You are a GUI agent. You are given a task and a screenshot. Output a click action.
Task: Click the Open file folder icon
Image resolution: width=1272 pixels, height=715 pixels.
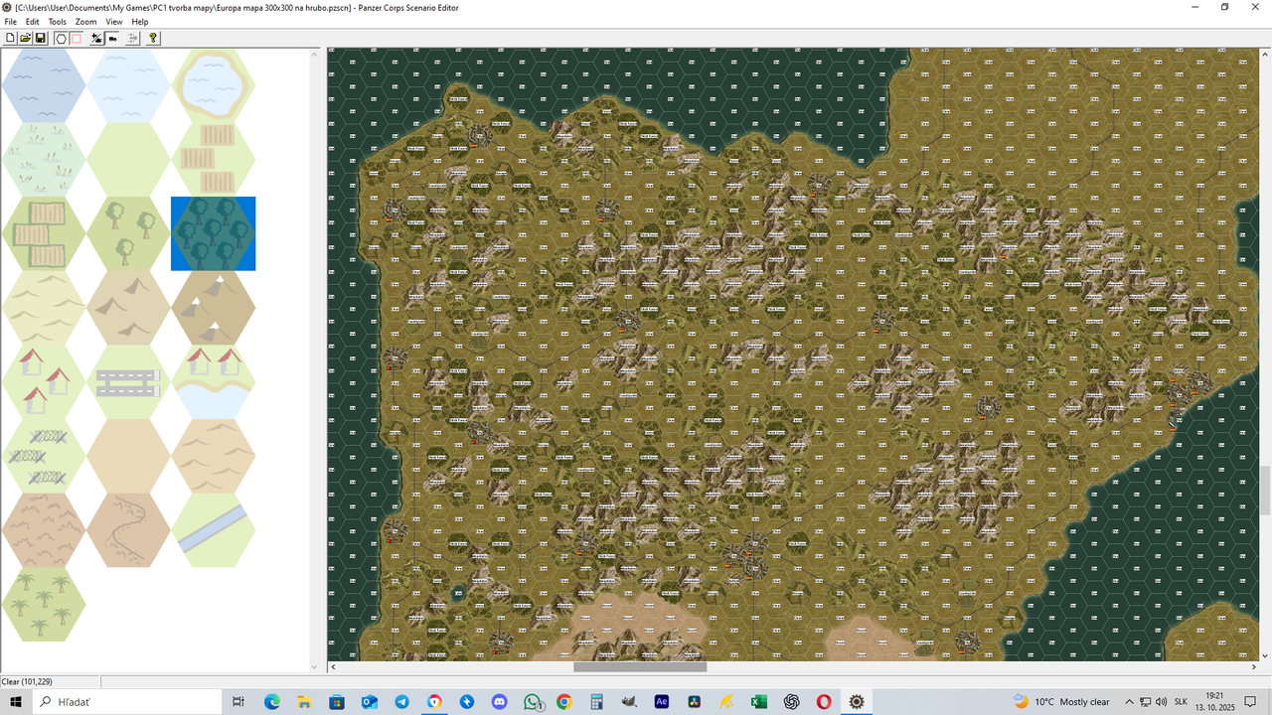tap(26, 38)
